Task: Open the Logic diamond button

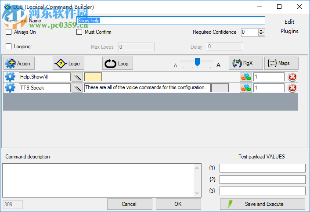Action: pyautogui.click(x=68, y=63)
